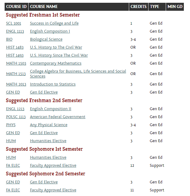Viewport: 190px width, 196px height.
Task: Click the COURSE NAME column header
Action: click(x=44, y=6)
